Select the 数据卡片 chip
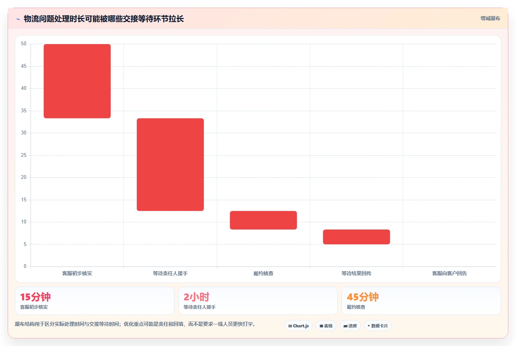This screenshot has width=516, height=346. coord(378,326)
